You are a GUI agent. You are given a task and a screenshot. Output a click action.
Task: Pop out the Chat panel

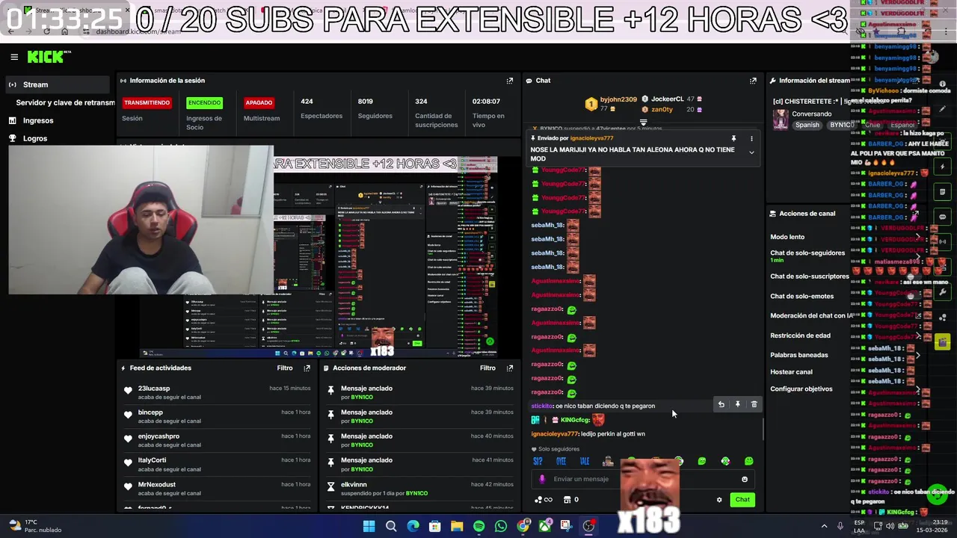[753, 81]
